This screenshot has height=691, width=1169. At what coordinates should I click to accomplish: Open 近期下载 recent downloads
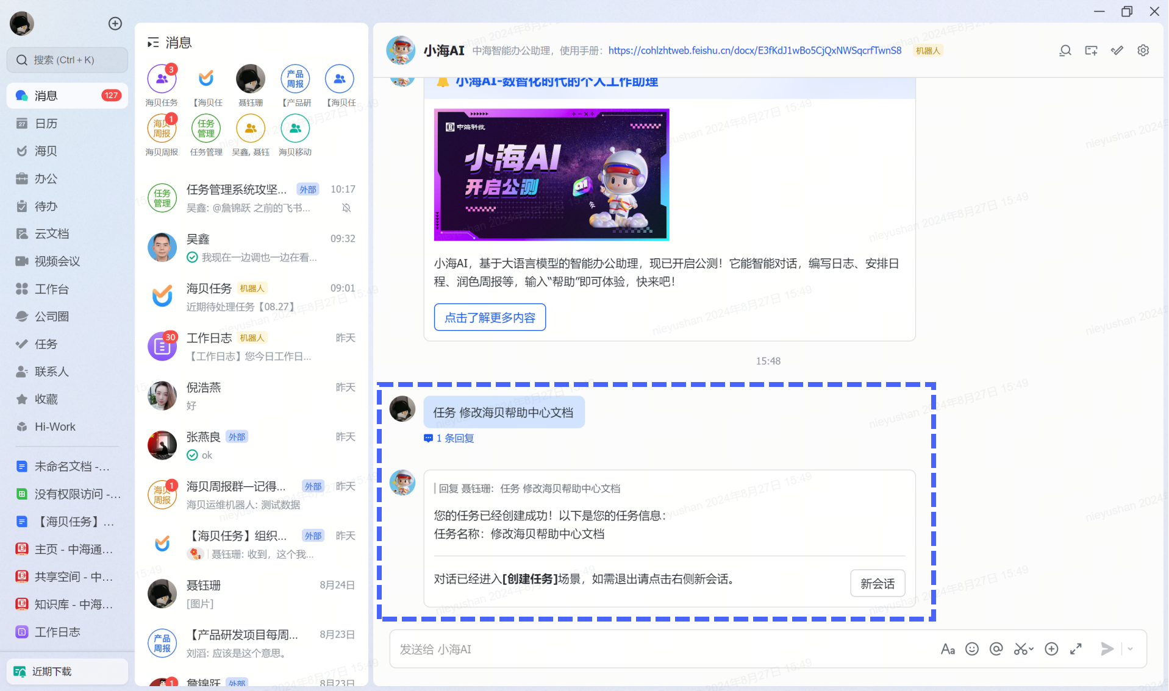67,671
